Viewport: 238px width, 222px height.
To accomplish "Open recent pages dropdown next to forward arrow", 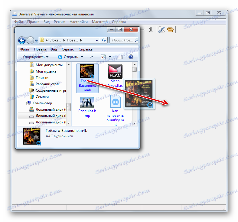I will 36,41.
